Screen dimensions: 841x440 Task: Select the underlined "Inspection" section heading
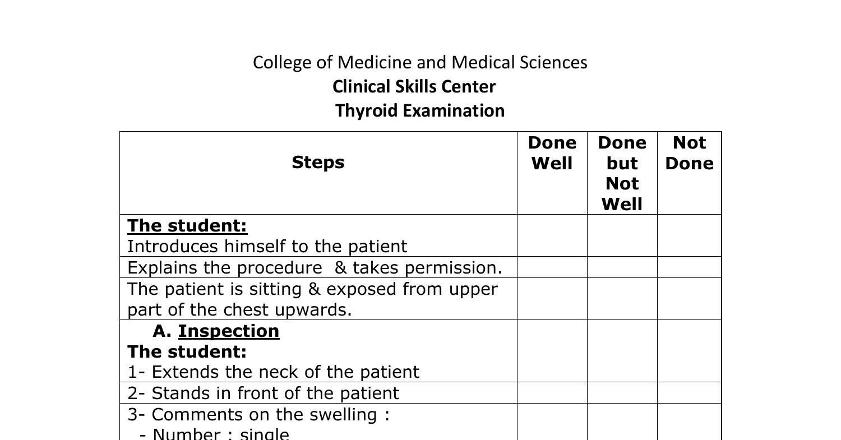(229, 331)
